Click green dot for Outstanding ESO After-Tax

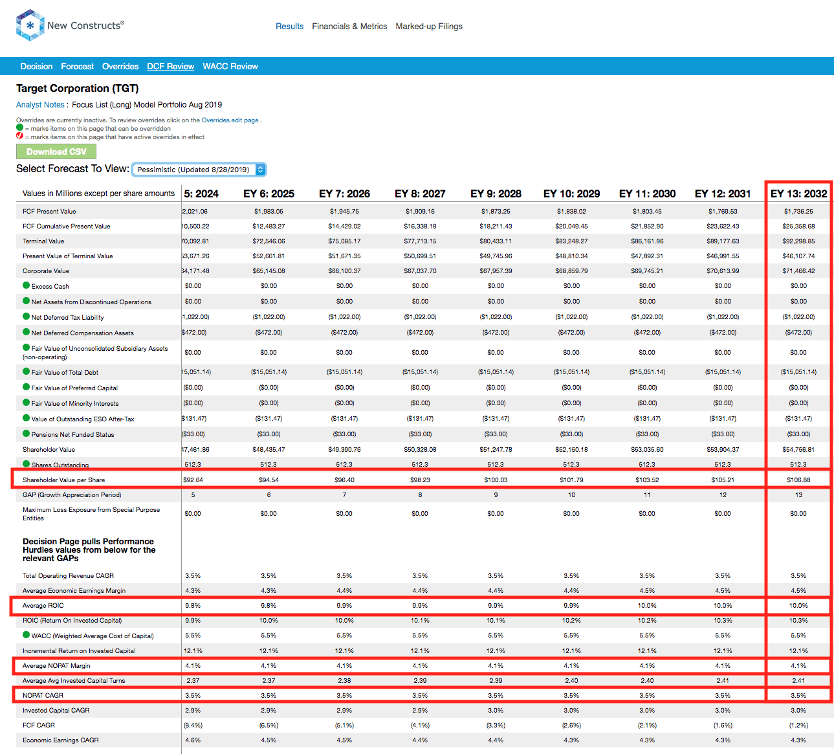(27, 418)
